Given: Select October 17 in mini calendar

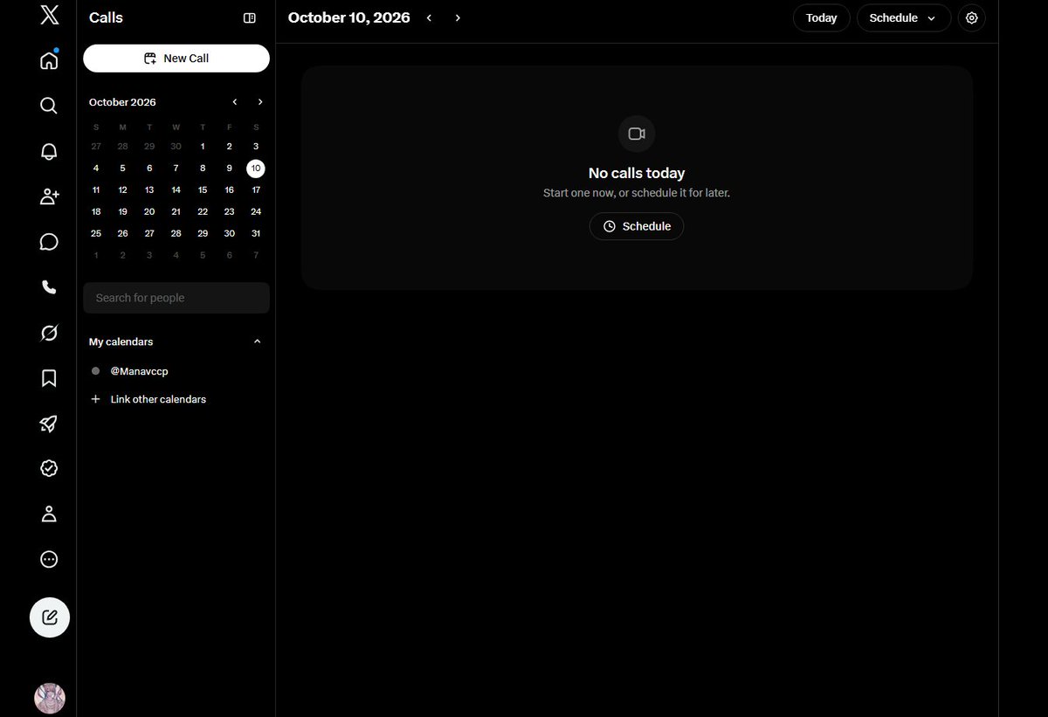Looking at the screenshot, I should point(256,190).
